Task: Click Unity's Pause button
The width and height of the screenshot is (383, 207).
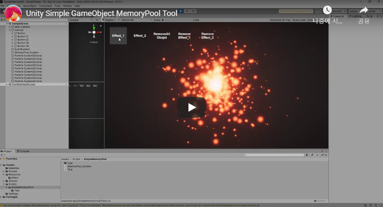Action: point(187,11)
